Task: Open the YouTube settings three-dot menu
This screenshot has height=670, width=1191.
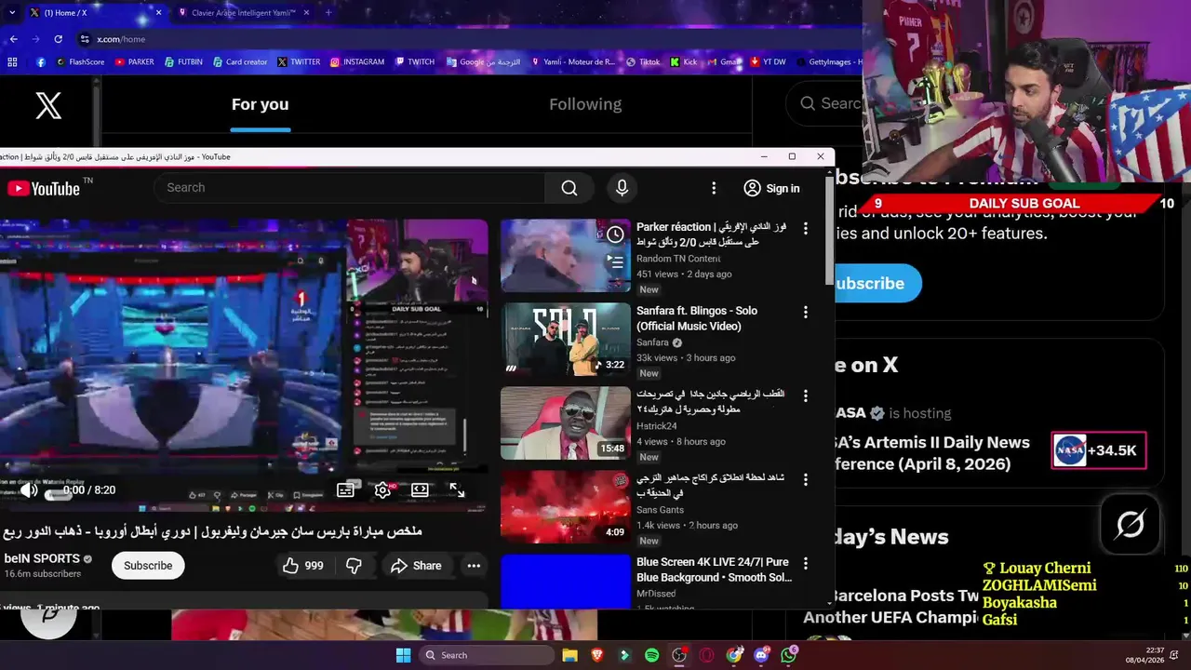Action: pos(714,188)
